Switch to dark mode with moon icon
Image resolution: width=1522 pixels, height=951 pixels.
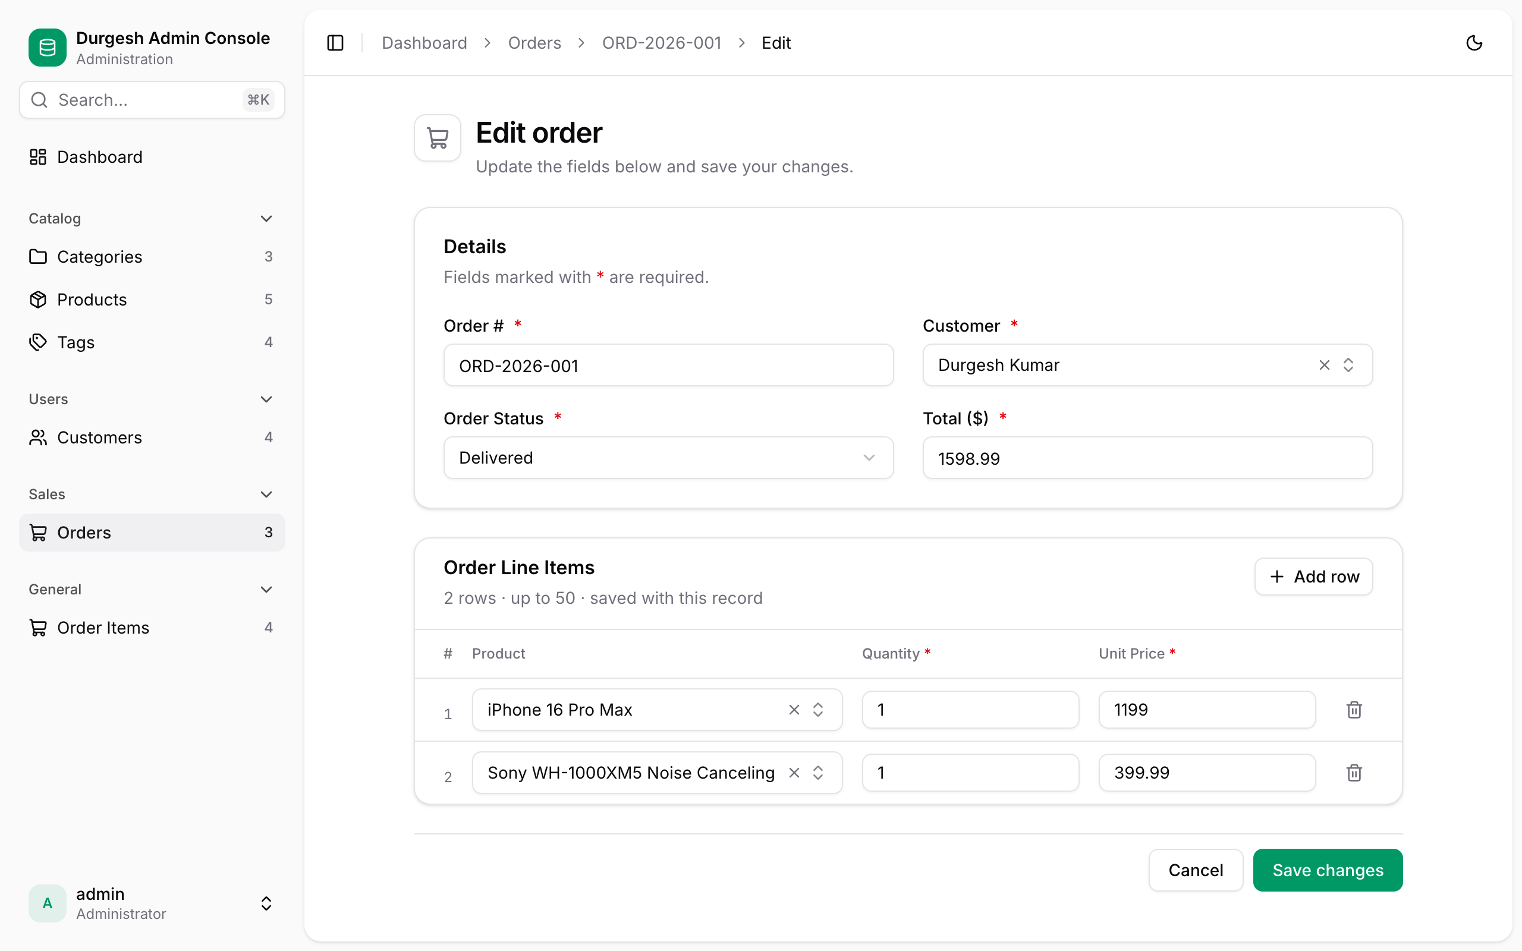(1474, 43)
